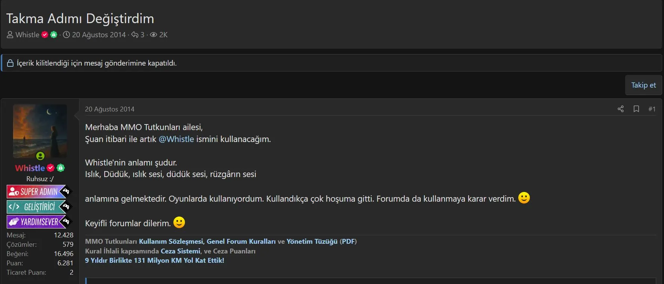
Task: Open Genel Forum Kuralları link
Action: [x=241, y=242]
